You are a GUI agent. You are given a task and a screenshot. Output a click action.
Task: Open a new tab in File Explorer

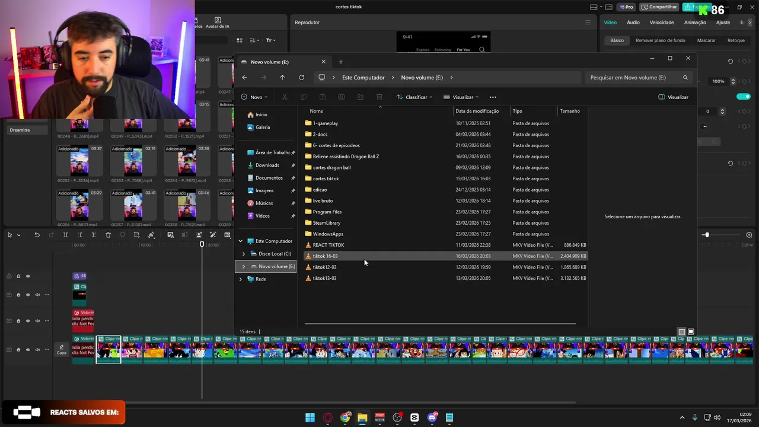click(340, 62)
